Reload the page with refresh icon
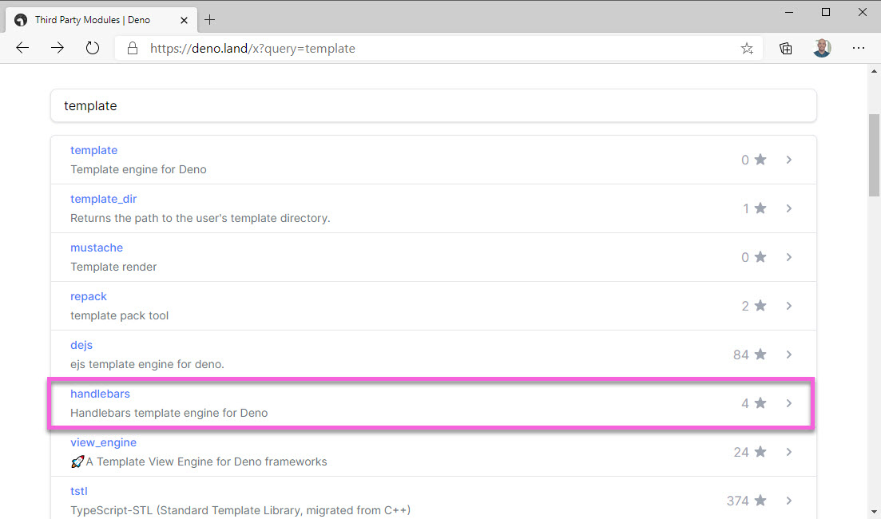The image size is (881, 519). 93,48
